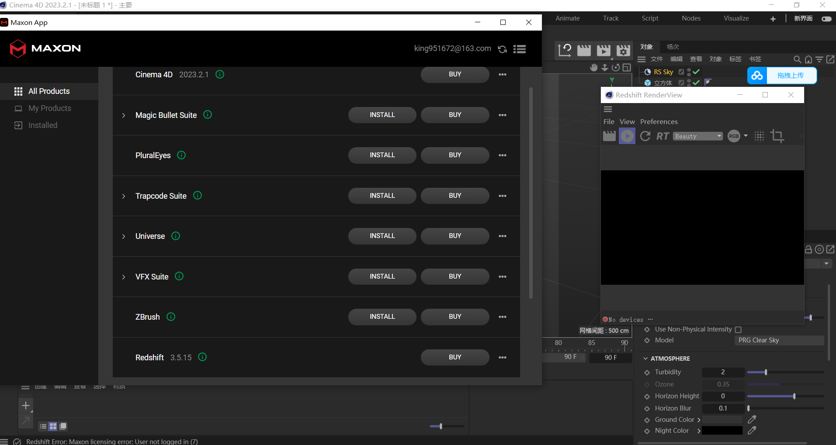Image resolution: width=836 pixels, height=445 pixels.
Task: Toggle the RS Sky enabled checkmark
Action: 696,72
